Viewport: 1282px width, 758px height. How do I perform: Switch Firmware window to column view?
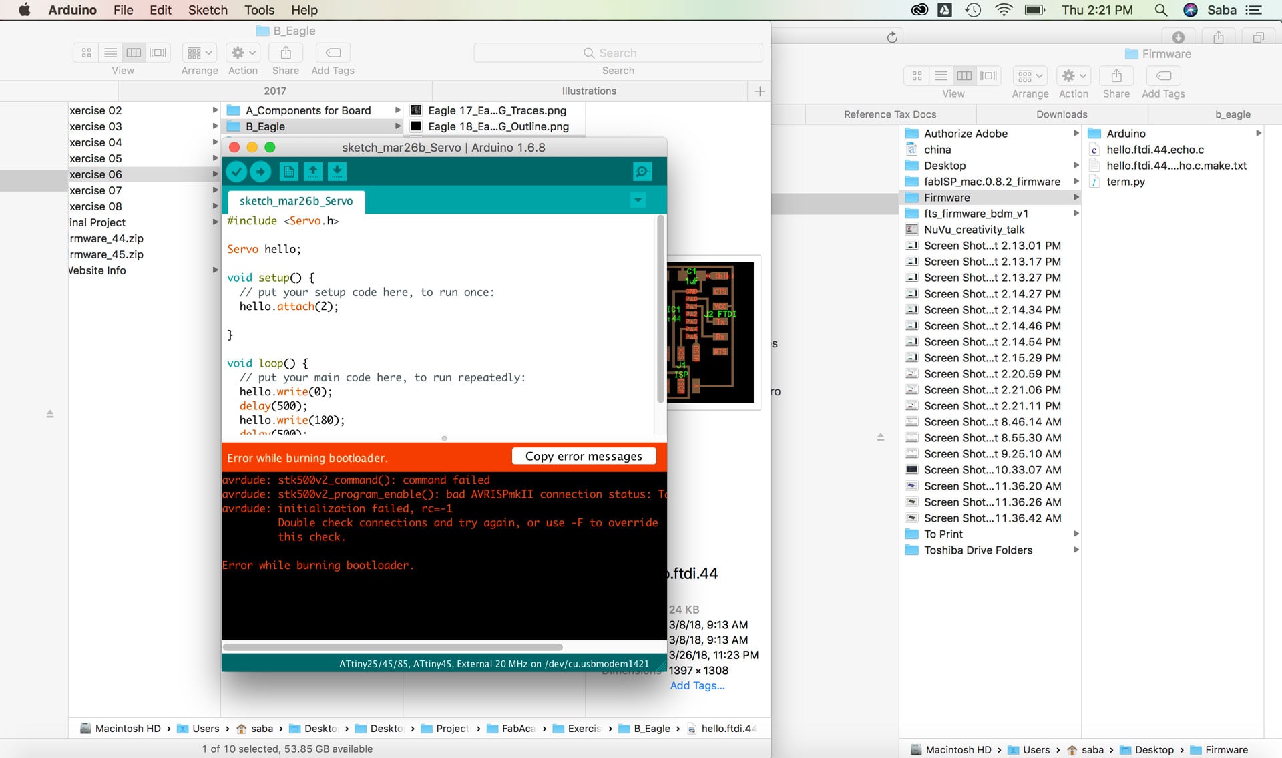point(965,76)
